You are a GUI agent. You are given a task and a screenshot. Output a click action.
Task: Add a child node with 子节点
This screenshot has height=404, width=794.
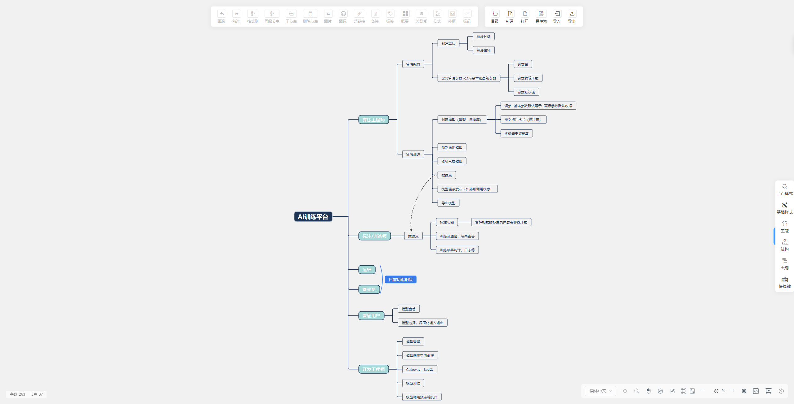(x=291, y=14)
